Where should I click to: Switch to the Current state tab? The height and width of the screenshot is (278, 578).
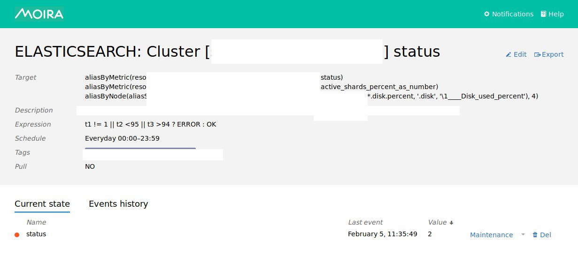coord(42,204)
